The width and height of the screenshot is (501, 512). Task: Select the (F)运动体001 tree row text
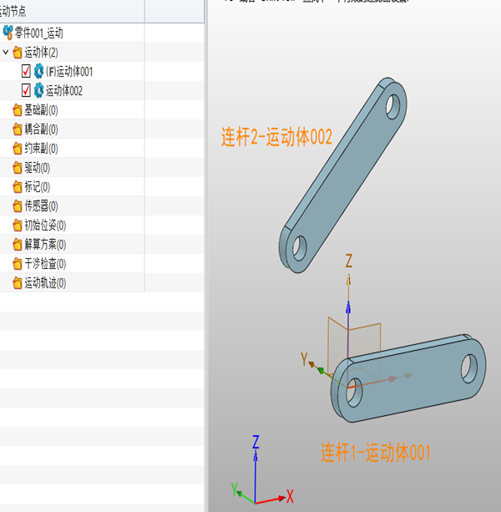(x=69, y=72)
